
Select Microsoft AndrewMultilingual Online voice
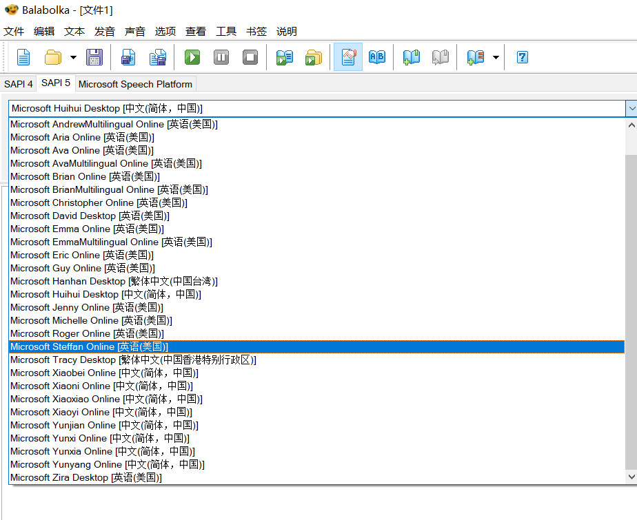(317, 124)
